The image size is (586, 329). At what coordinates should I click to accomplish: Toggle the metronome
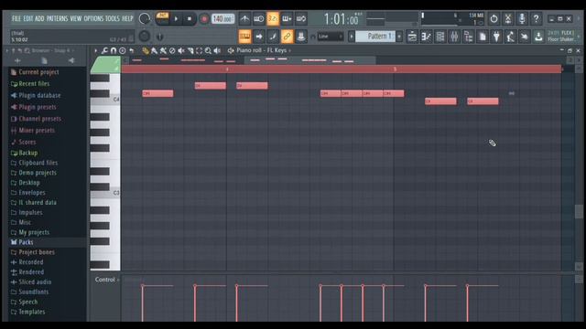point(244,18)
